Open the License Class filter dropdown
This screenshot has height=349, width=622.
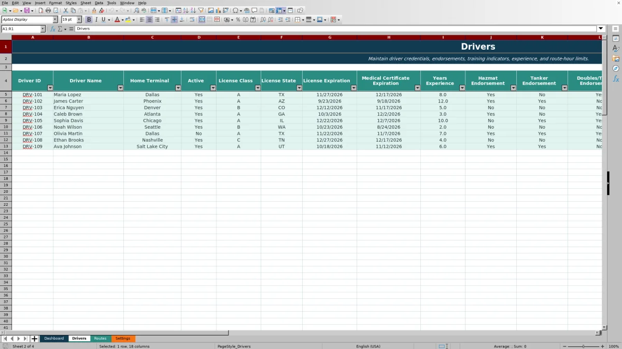coord(258,88)
